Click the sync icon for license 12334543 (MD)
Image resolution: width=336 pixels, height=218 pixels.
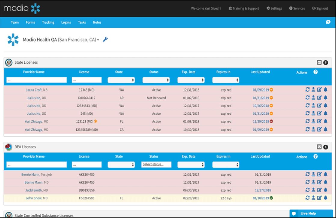pos(307,105)
